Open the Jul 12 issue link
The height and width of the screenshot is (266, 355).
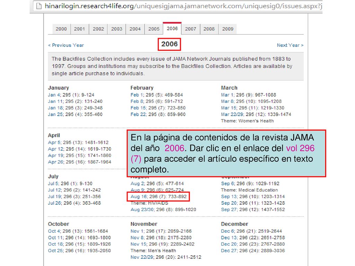click(x=54, y=190)
